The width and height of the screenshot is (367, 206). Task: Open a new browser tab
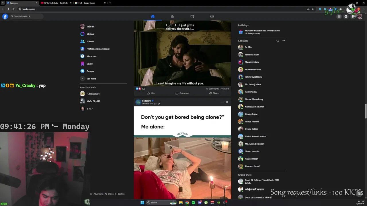pyautogui.click(x=110, y=3)
